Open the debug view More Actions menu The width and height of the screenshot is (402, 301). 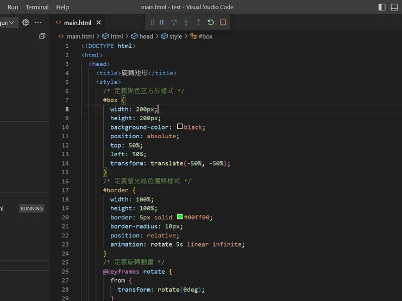(x=38, y=22)
